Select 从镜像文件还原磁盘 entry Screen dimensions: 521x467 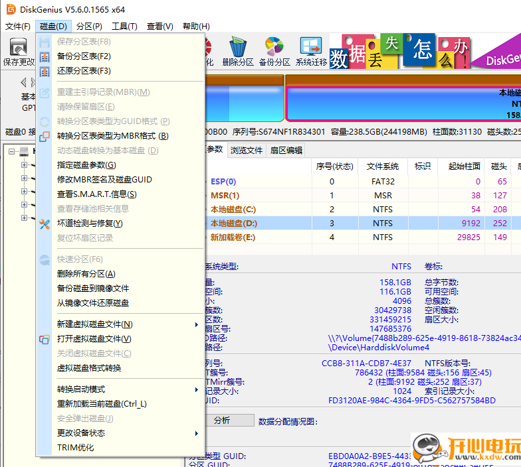tap(120, 303)
